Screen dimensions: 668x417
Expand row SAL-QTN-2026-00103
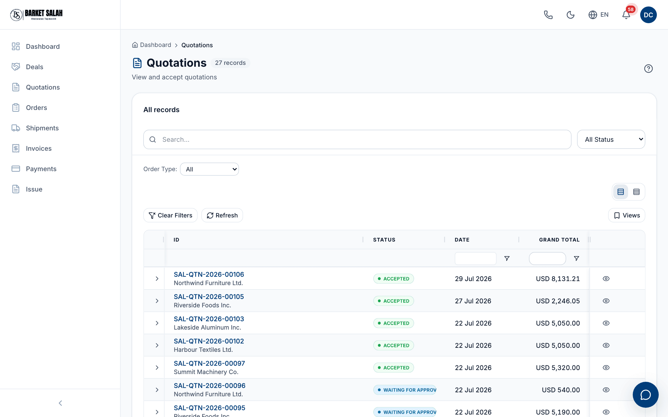(157, 323)
